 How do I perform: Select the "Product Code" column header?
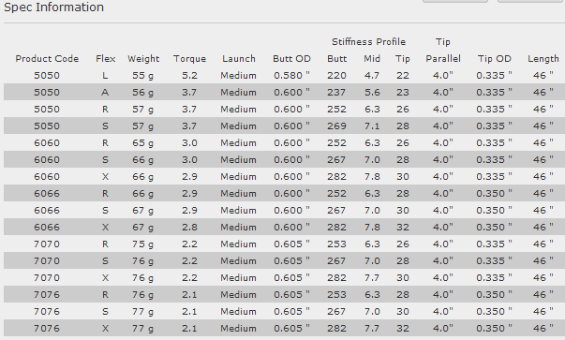pos(47,59)
